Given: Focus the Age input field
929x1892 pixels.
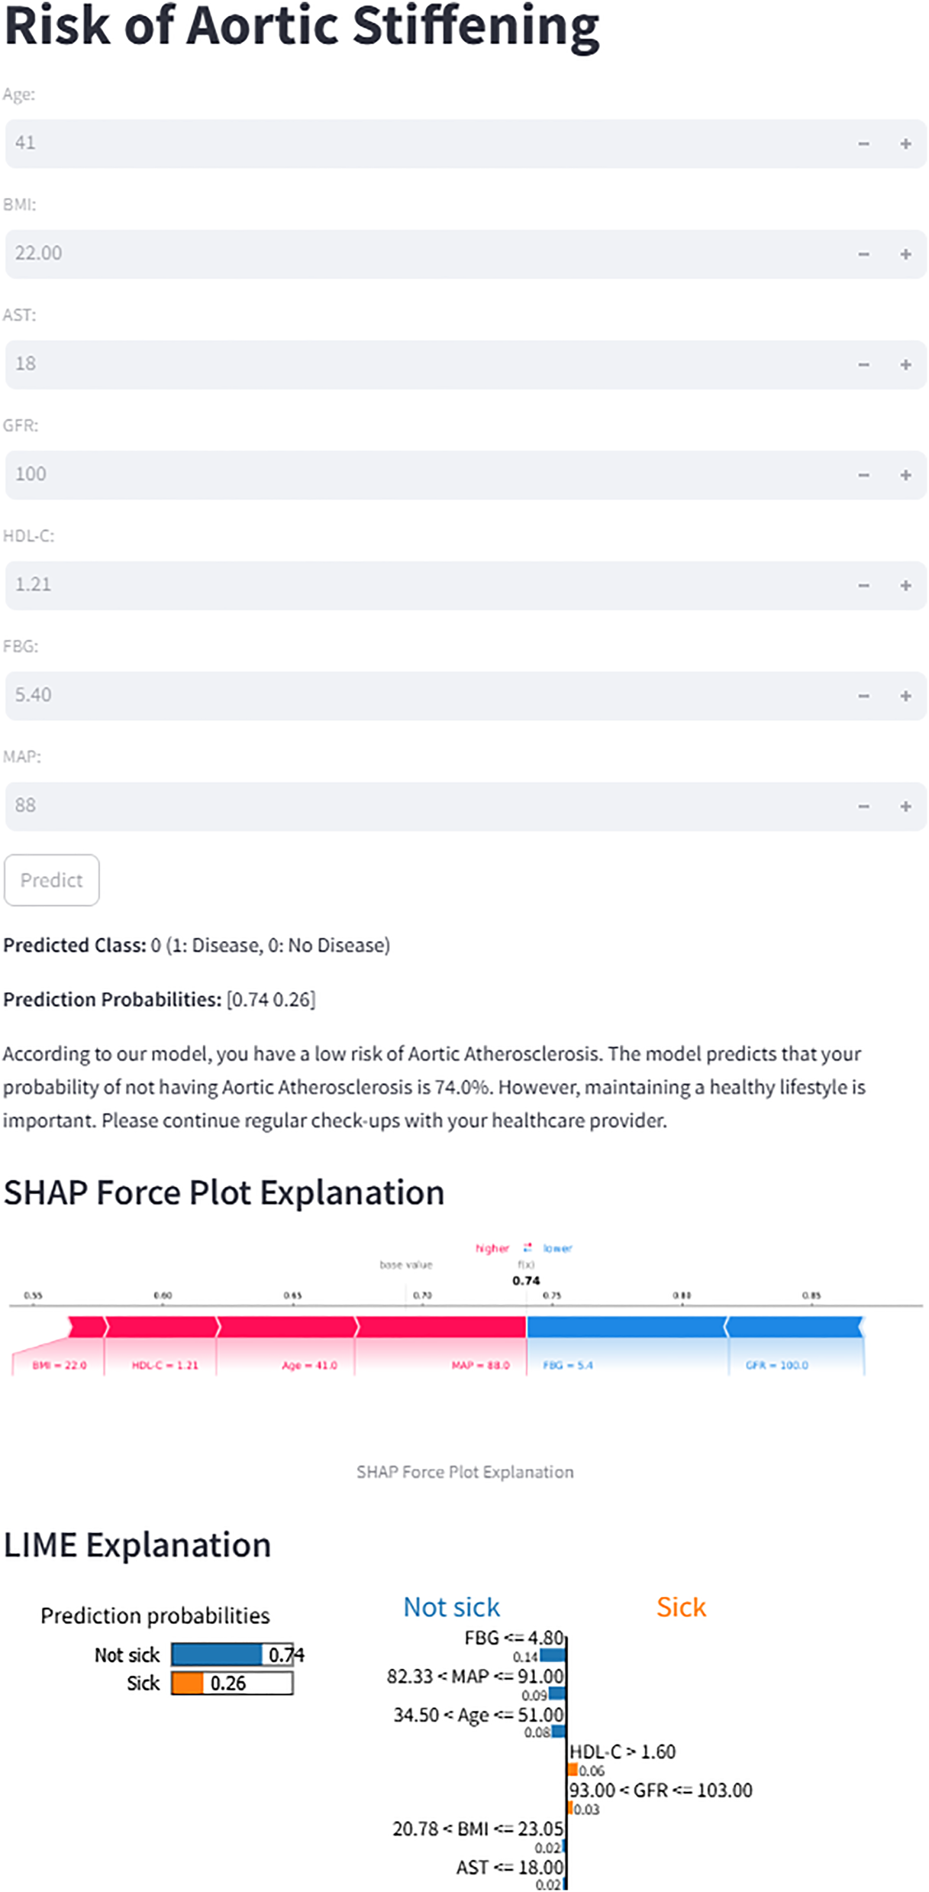Looking at the screenshot, I should [x=420, y=144].
